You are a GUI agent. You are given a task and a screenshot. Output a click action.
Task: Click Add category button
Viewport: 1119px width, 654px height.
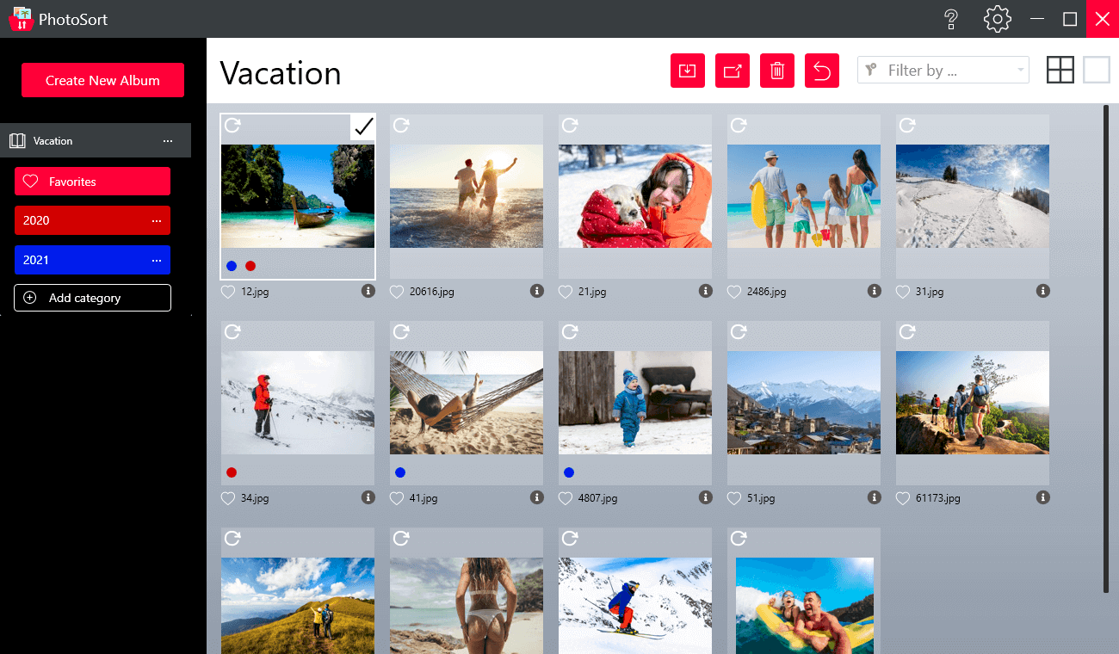pyautogui.click(x=92, y=298)
